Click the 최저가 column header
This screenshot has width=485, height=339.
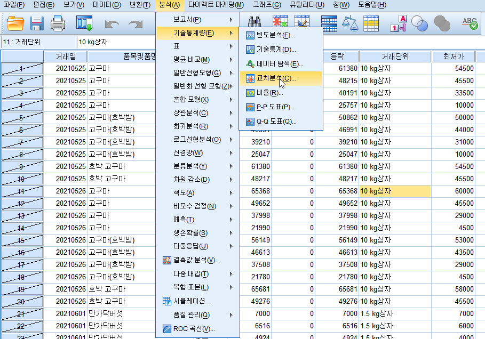click(x=454, y=57)
